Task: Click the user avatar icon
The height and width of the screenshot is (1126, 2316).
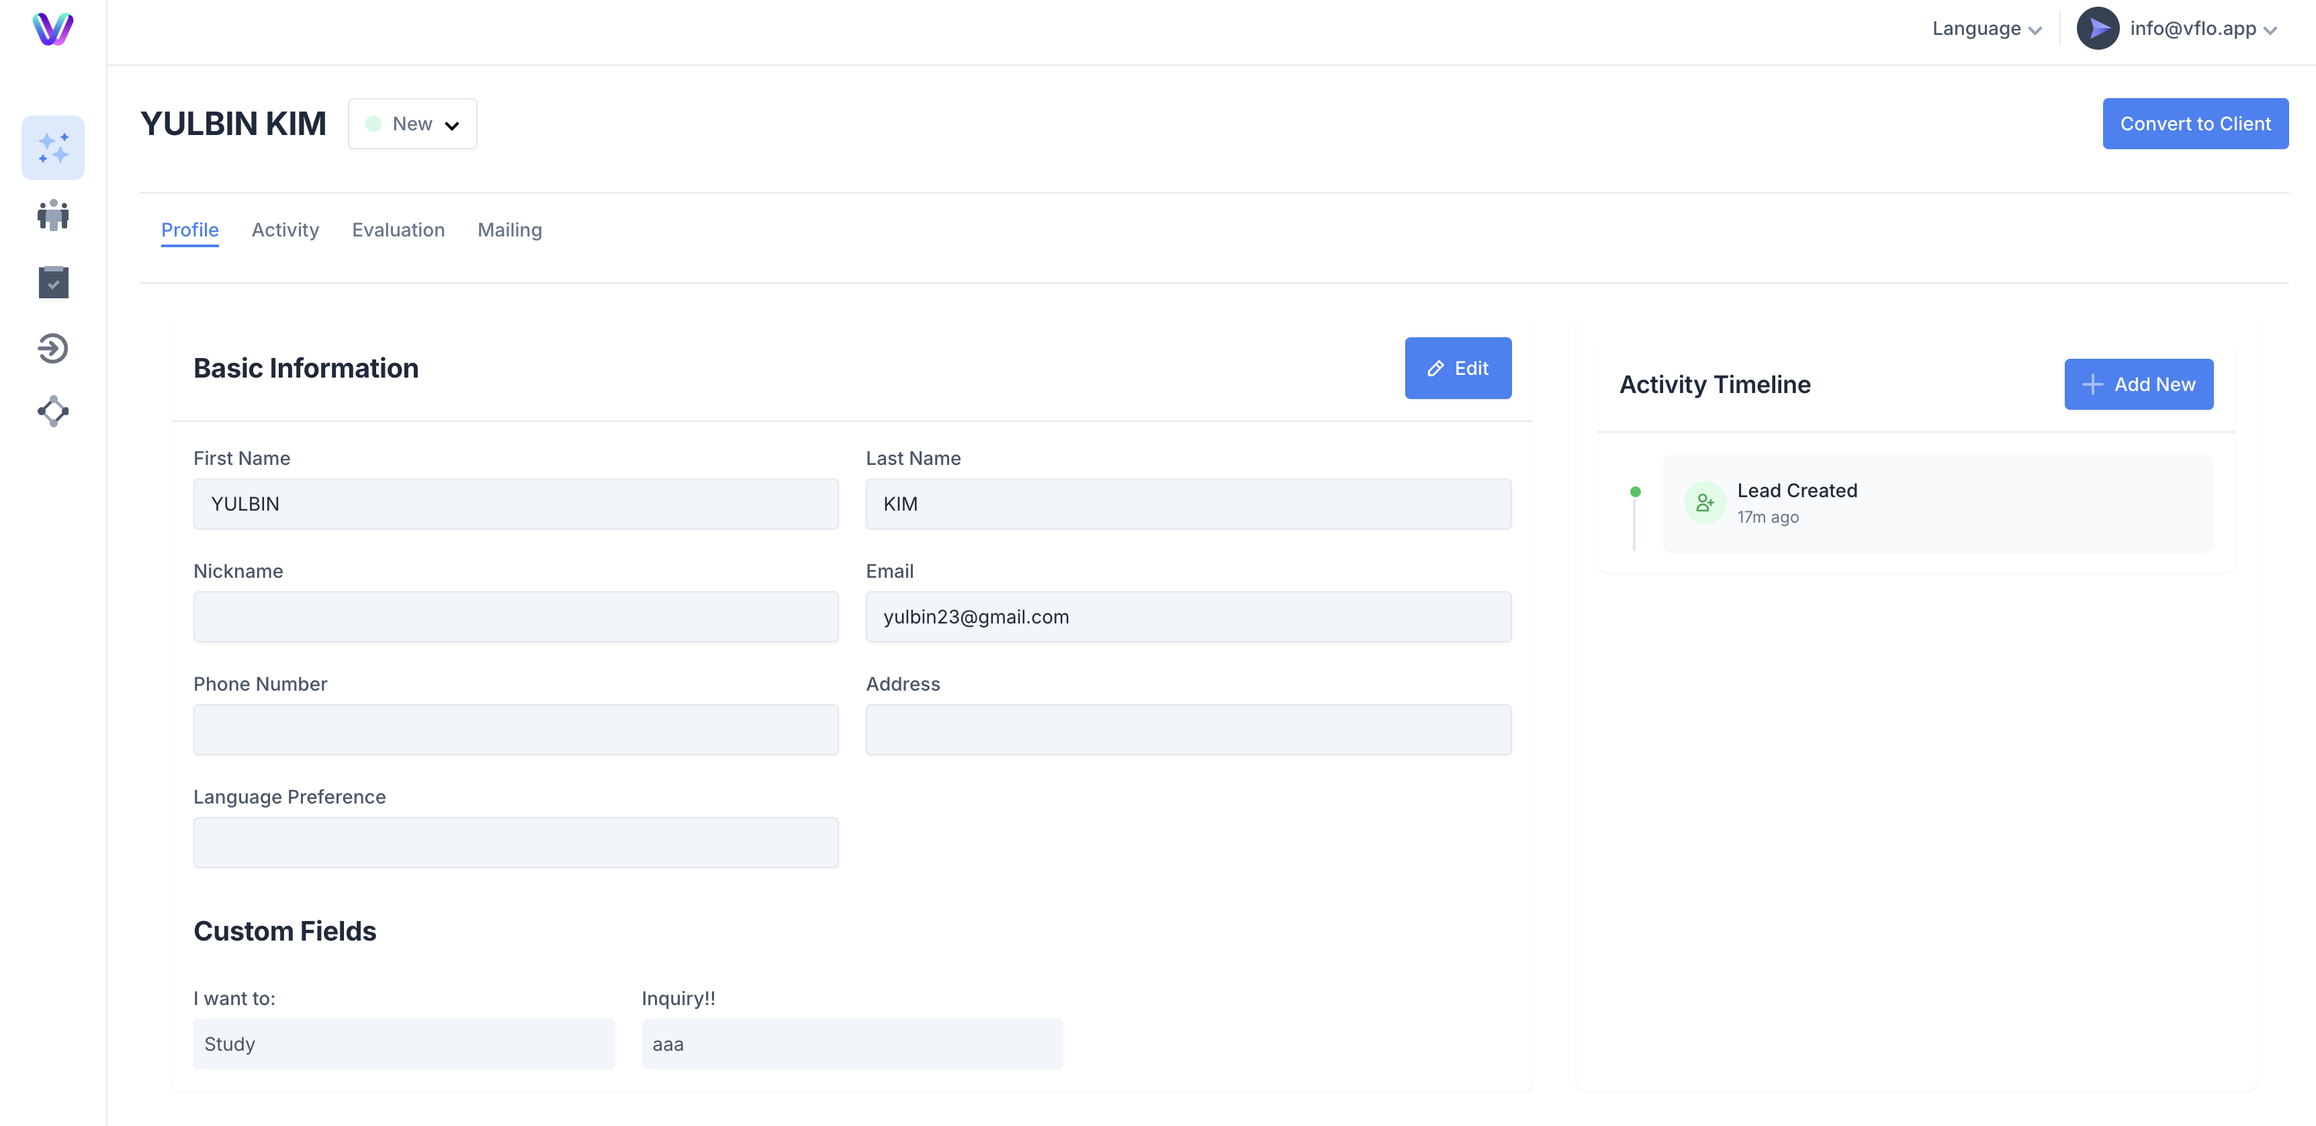Action: point(2098,29)
